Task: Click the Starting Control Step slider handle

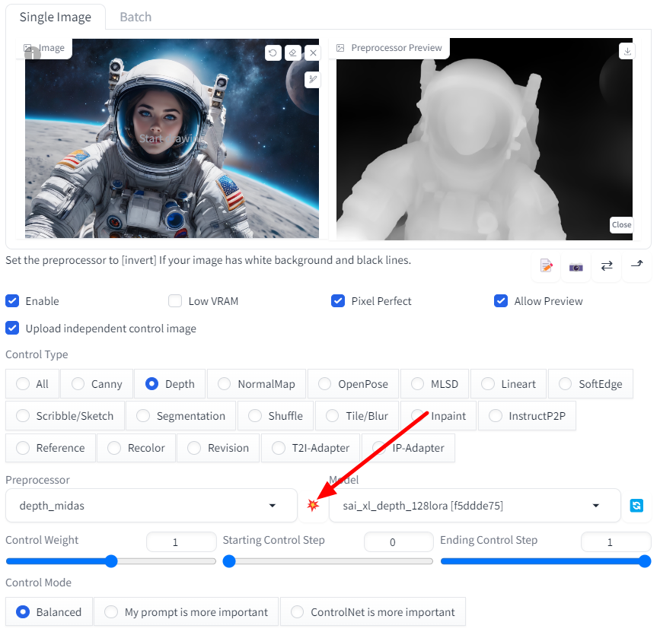Action: [x=229, y=561]
